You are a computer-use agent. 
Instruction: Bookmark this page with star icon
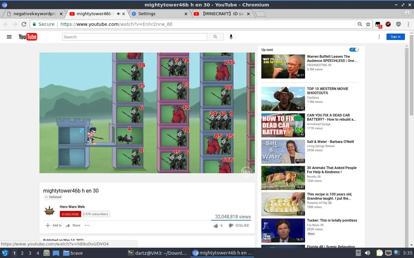point(368,24)
